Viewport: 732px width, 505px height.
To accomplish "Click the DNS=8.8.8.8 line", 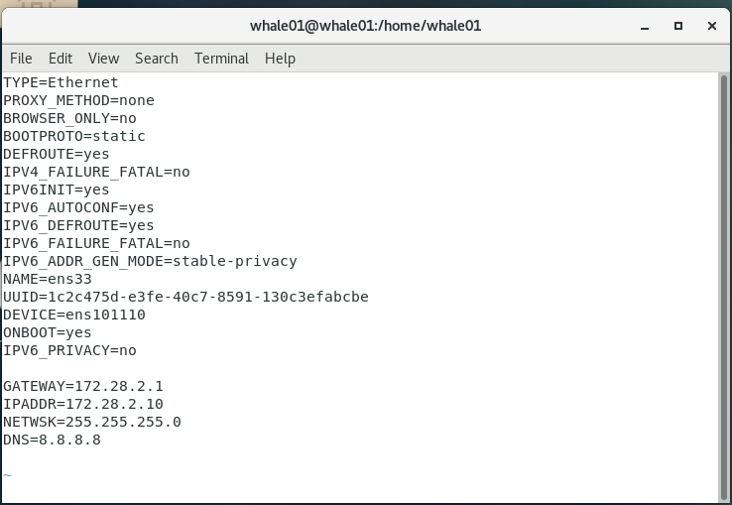I will [52, 440].
